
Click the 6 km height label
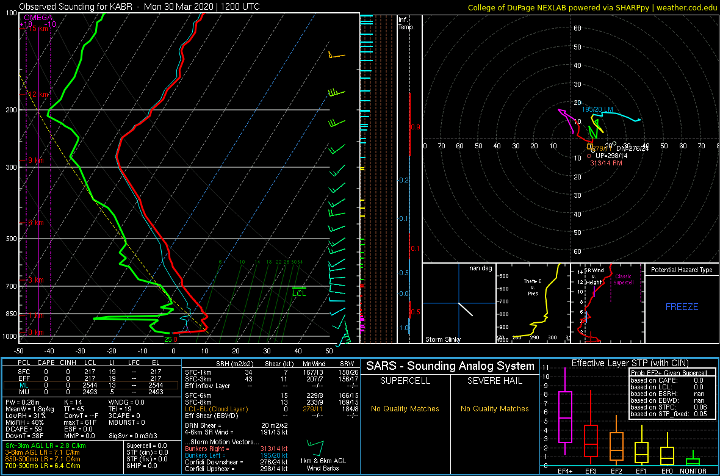[35, 222]
